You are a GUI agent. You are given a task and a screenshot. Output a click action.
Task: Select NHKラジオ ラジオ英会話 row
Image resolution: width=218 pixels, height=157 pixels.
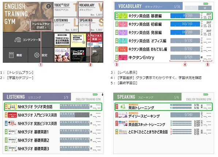click(x=53, y=107)
